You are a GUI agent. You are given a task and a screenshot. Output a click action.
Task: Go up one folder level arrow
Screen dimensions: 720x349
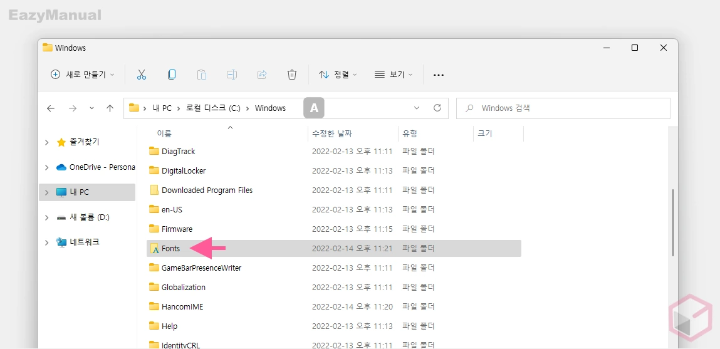(110, 108)
